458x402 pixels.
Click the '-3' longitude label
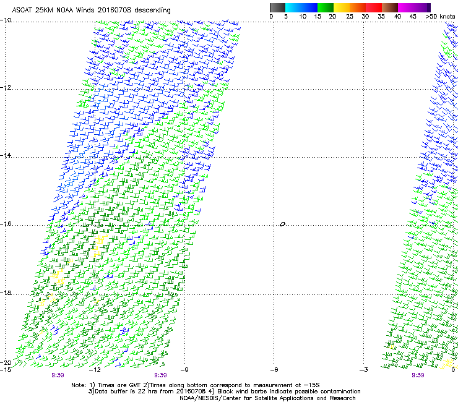pyautogui.click(x=364, y=370)
